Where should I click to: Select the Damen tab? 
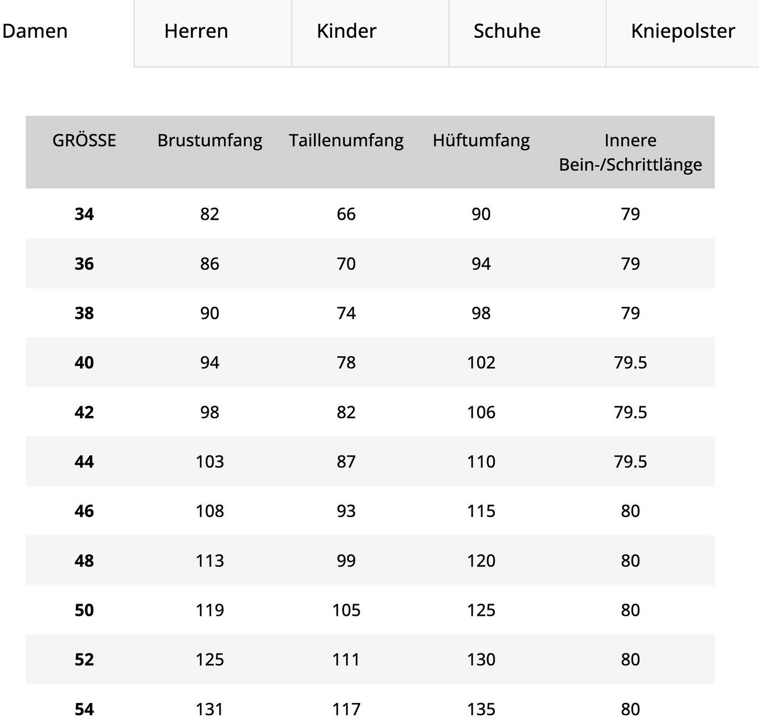coord(35,32)
